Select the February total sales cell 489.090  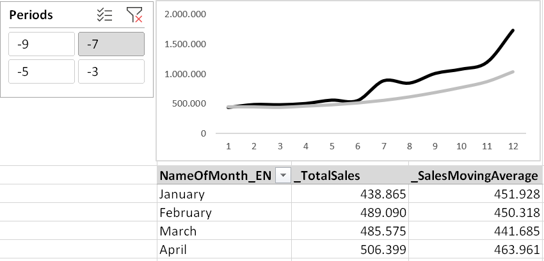pos(350,213)
